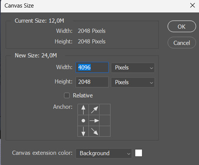
Task: Select the middle-left anchor dot
Action: click(x=83, y=121)
